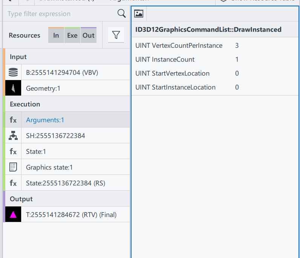Click the Graphics state binary icon
Viewport: 300px width, 258px height.
coord(13,167)
